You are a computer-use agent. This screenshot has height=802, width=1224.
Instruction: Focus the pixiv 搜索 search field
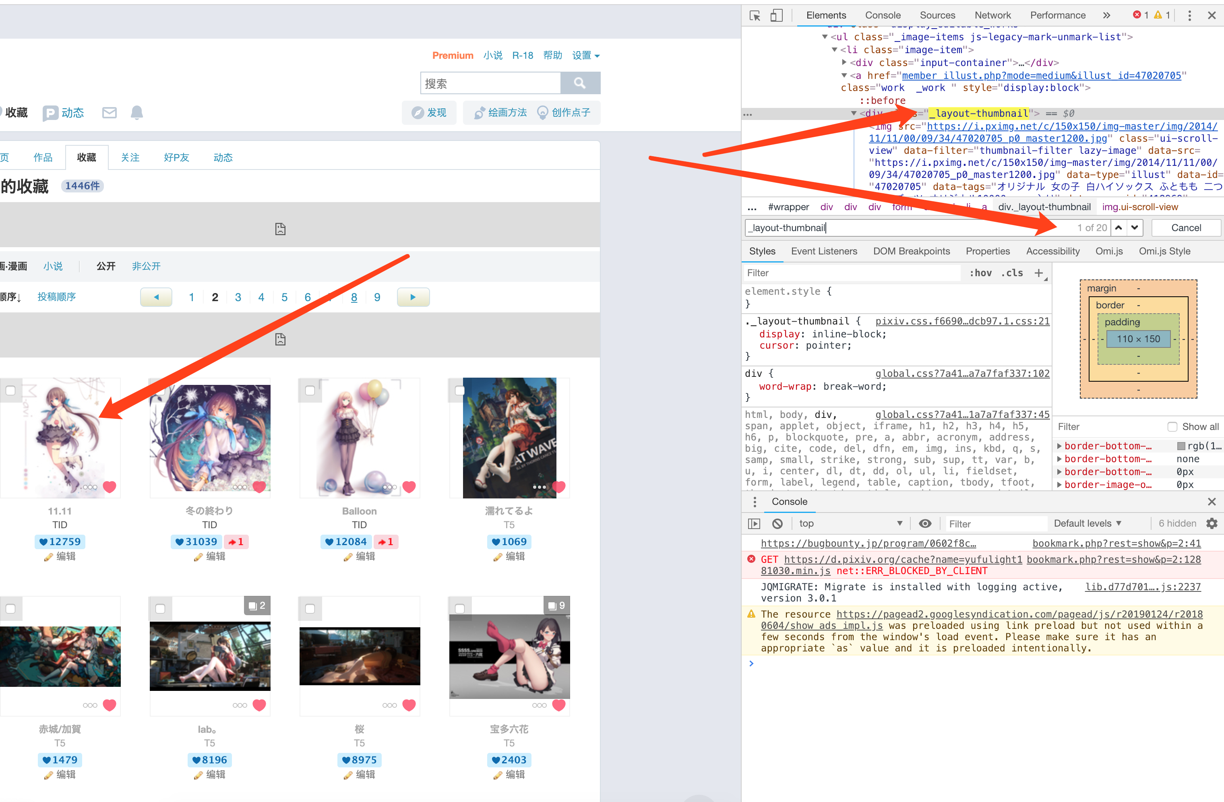click(x=491, y=83)
